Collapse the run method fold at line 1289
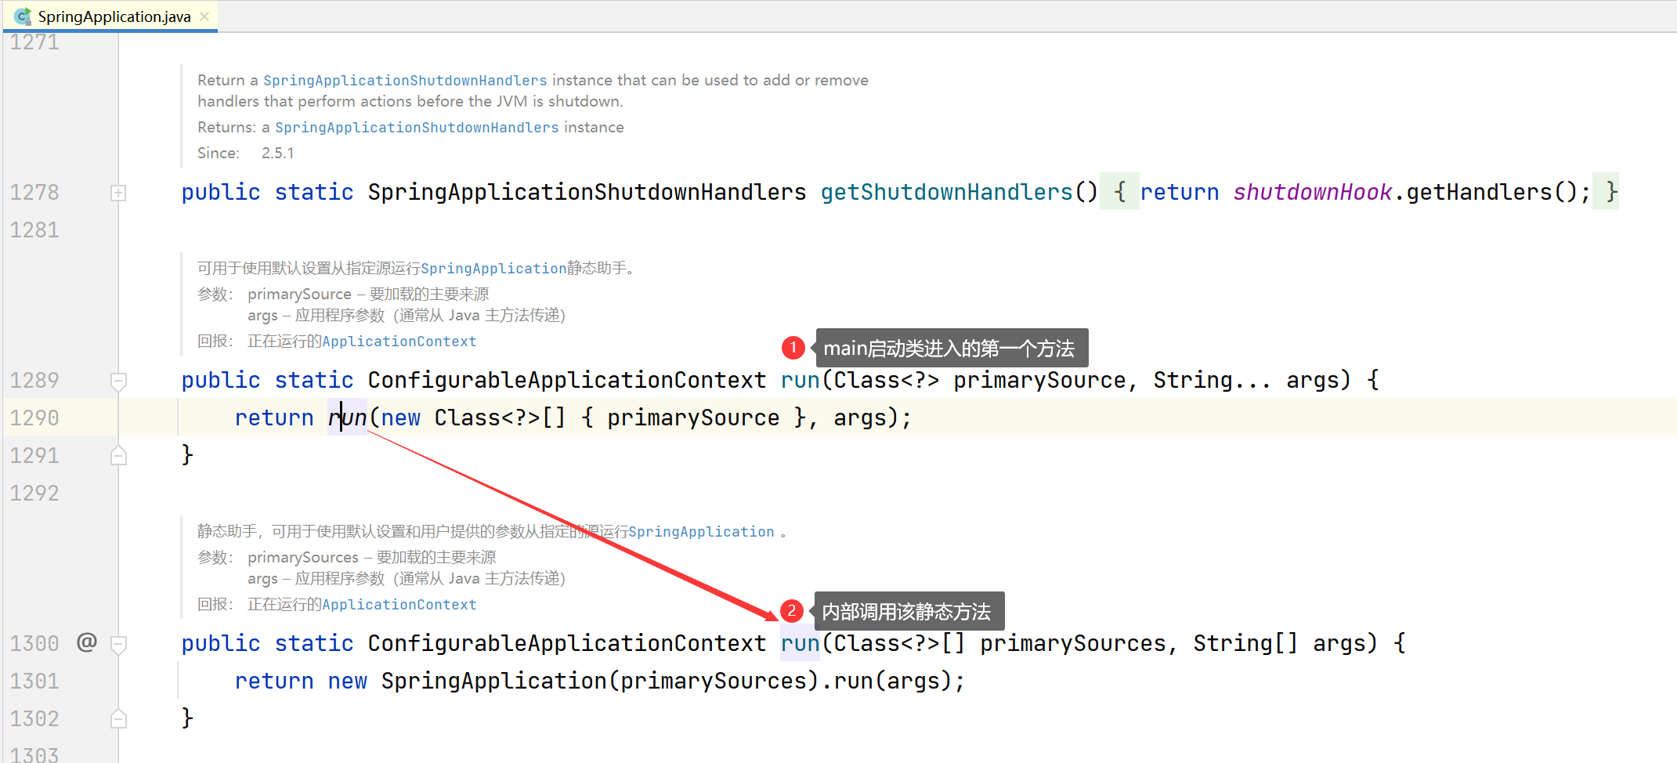Screen dimensions: 1677x763 [x=118, y=381]
